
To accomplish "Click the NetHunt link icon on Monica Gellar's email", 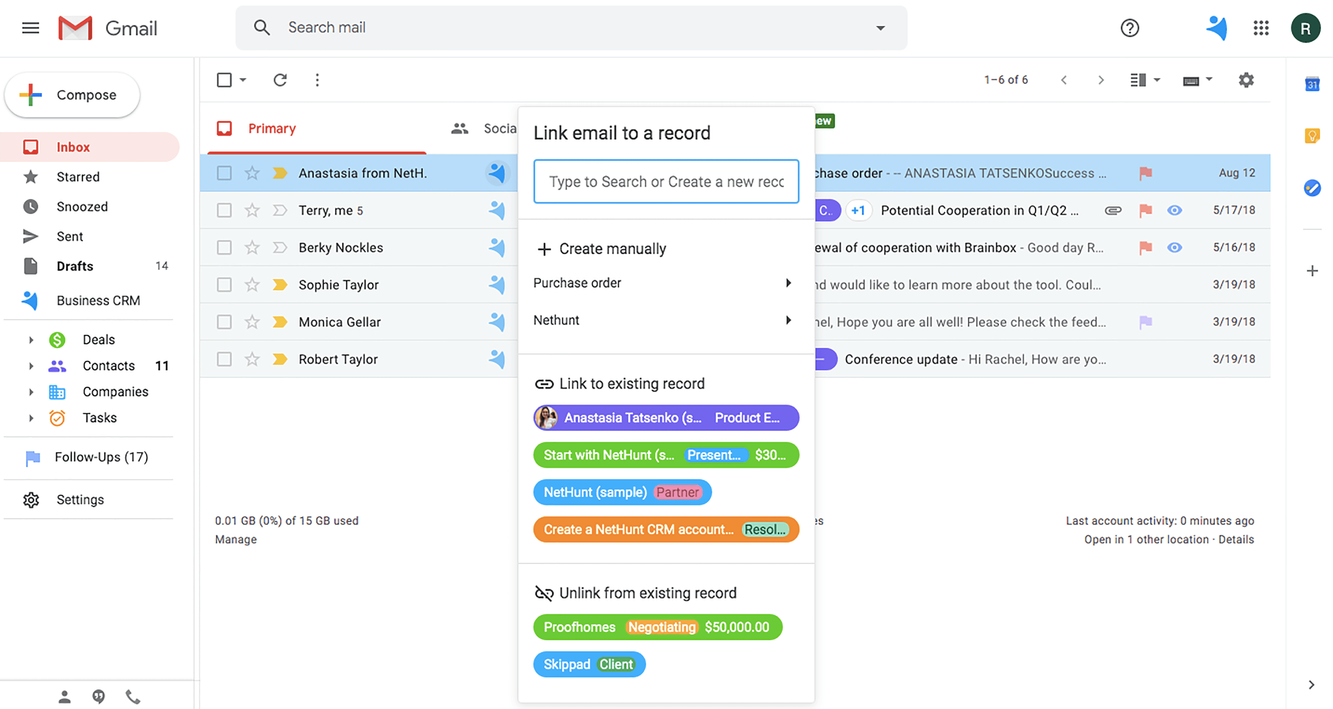I will point(497,322).
